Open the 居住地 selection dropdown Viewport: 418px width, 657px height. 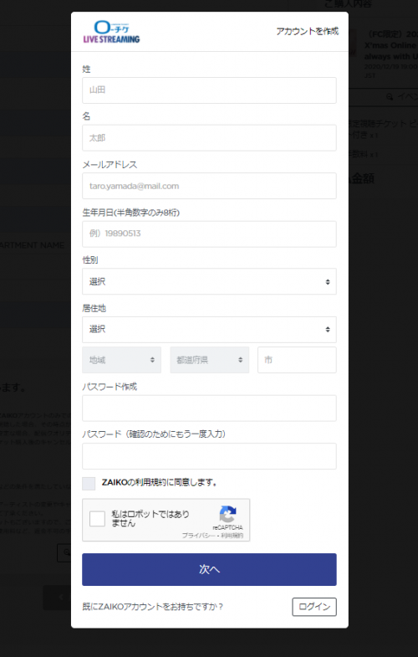pos(209,330)
